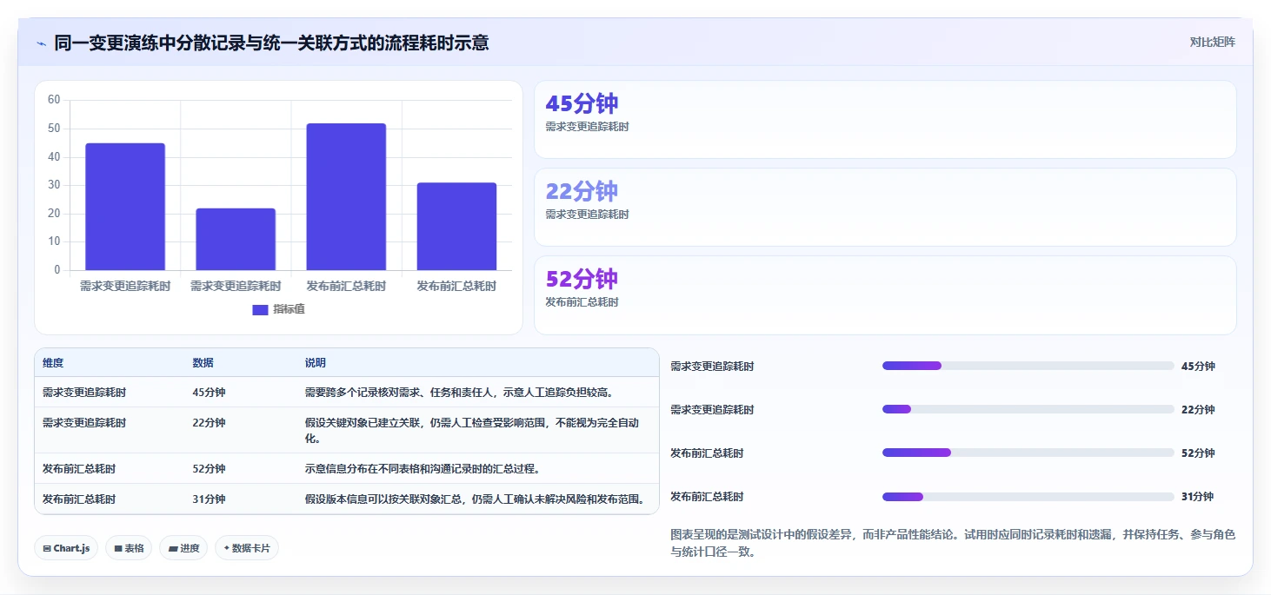The height and width of the screenshot is (595, 1271).
Task: Click the 对比矩阵 label in the header
Action: [x=1213, y=42]
